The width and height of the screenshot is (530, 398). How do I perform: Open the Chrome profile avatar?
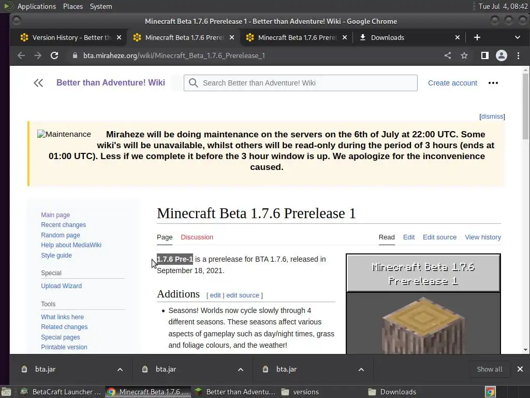(501, 55)
